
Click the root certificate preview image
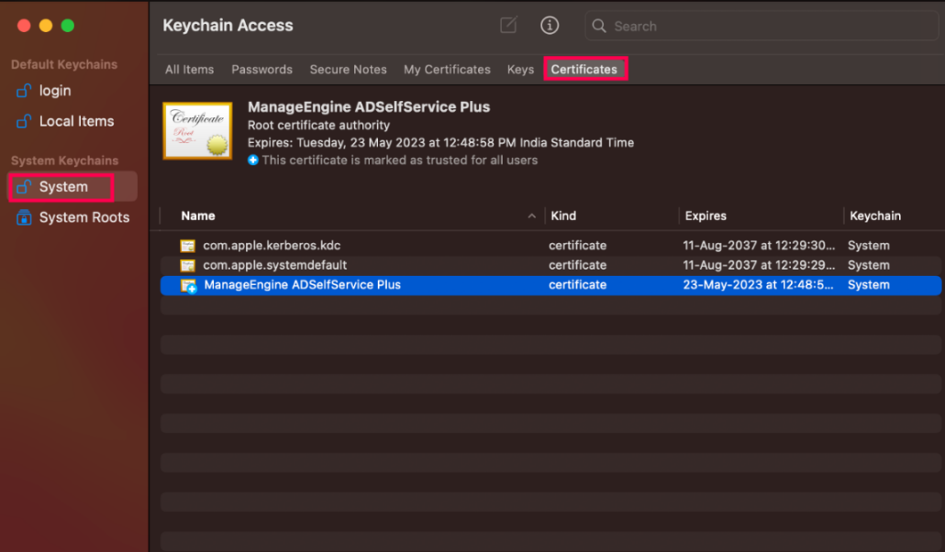(196, 129)
